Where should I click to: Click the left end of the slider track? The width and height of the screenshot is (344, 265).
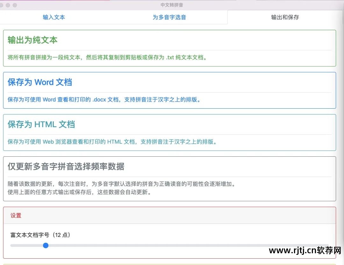pyautogui.click(x=11, y=245)
